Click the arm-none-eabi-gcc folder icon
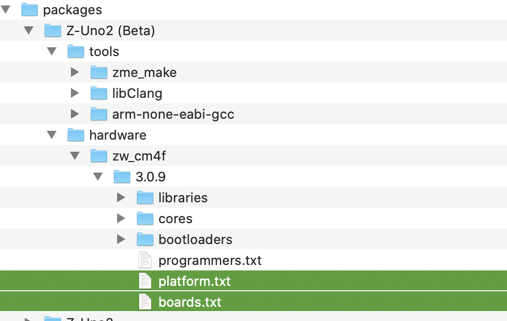507x321 pixels. coord(99,114)
